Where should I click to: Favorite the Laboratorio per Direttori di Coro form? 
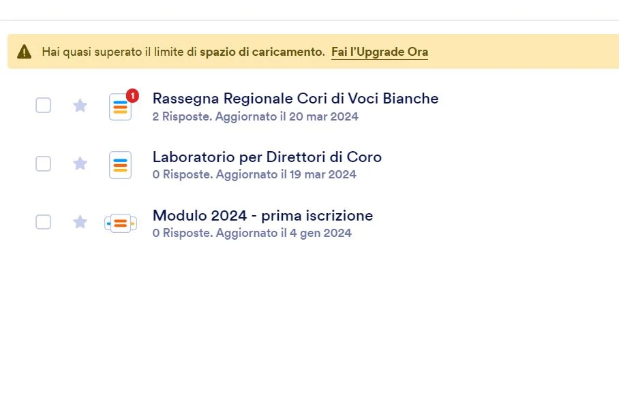pos(80,163)
